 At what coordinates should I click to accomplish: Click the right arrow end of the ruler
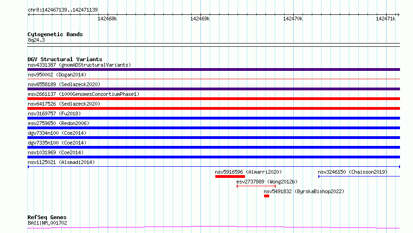(x=399, y=15)
